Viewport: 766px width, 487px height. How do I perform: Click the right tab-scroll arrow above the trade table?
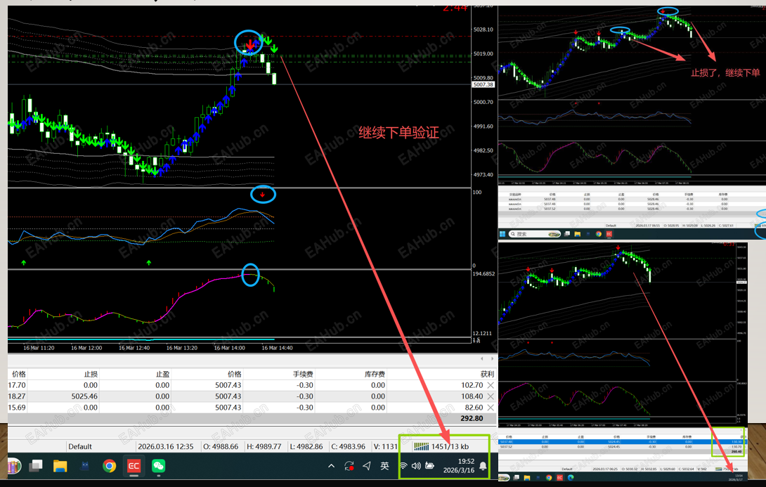pyautogui.click(x=492, y=359)
